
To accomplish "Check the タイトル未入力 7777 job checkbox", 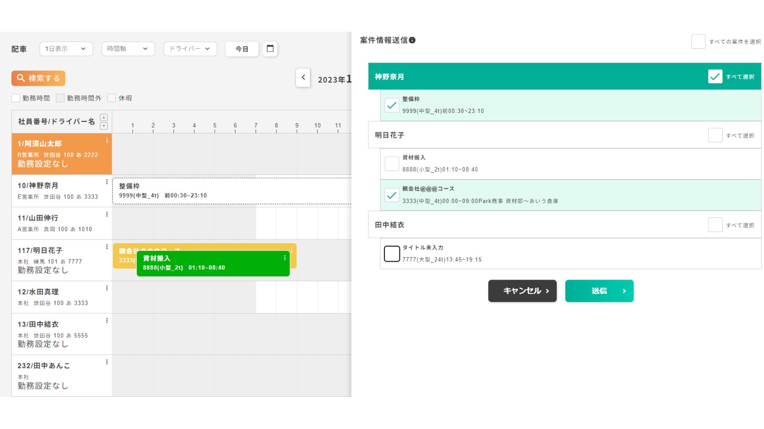I will point(392,253).
